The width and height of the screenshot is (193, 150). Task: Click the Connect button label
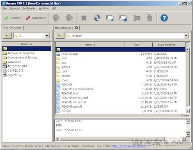(15, 18)
